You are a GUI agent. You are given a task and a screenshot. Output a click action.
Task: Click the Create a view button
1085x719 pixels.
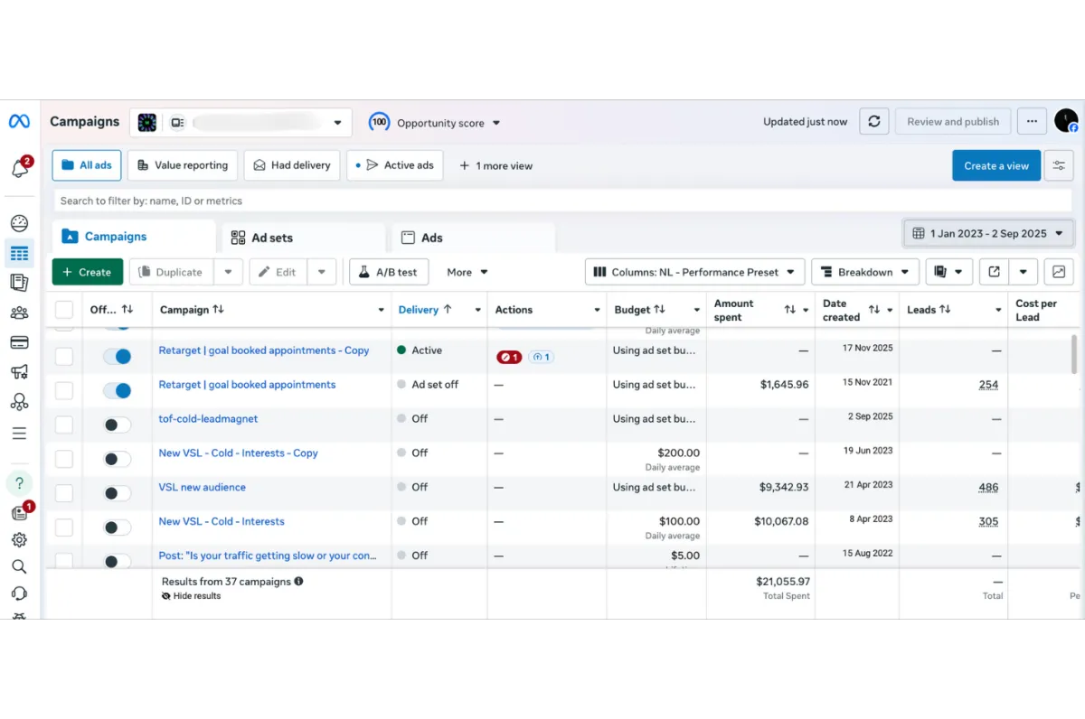point(996,165)
